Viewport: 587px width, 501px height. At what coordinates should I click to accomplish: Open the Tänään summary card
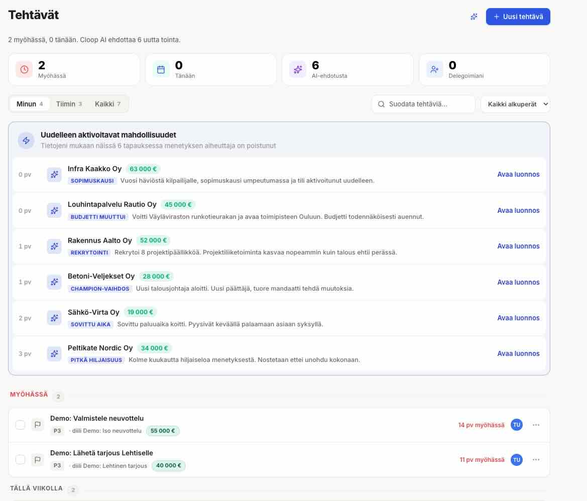tap(211, 70)
